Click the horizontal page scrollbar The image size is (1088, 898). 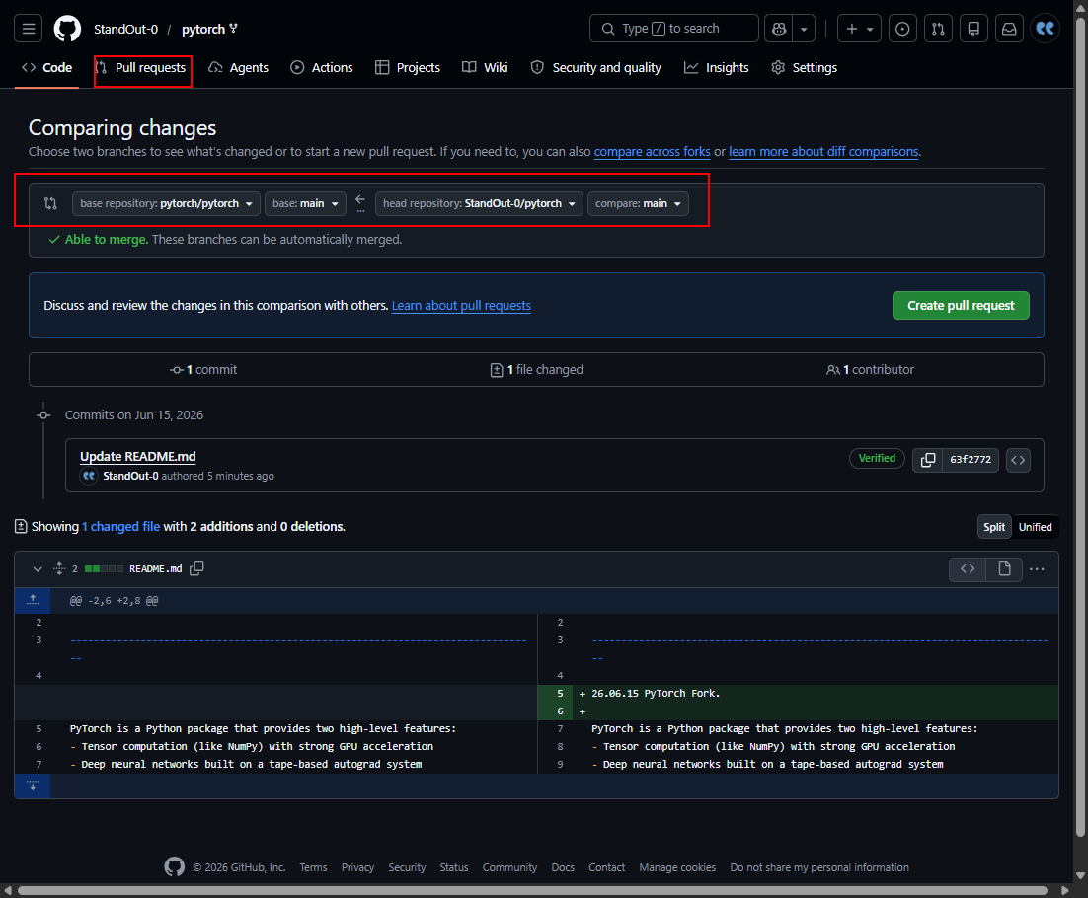[x=532, y=890]
